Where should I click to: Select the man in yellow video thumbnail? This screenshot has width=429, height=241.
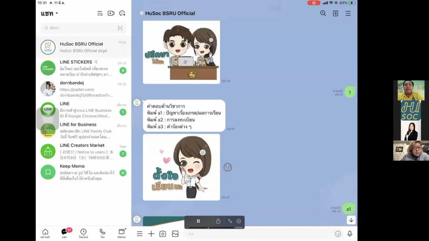[x=411, y=90]
